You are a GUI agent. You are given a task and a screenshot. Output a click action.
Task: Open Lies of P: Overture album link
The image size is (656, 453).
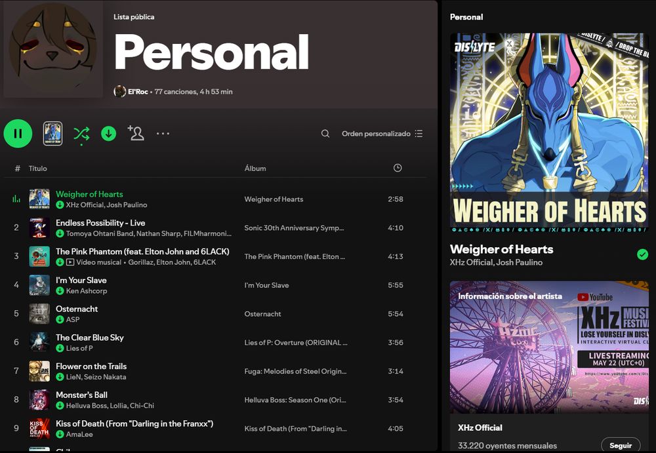(x=296, y=343)
